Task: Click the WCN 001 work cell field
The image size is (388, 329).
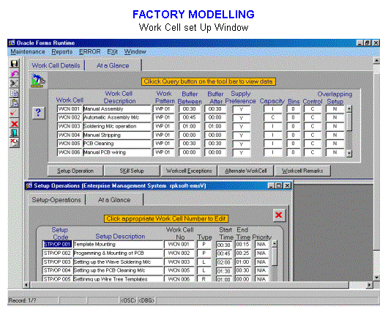Action: click(x=70, y=109)
